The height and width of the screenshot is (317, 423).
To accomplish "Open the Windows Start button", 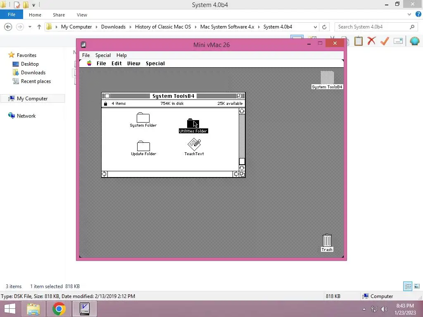I will pyautogui.click(x=10, y=309).
